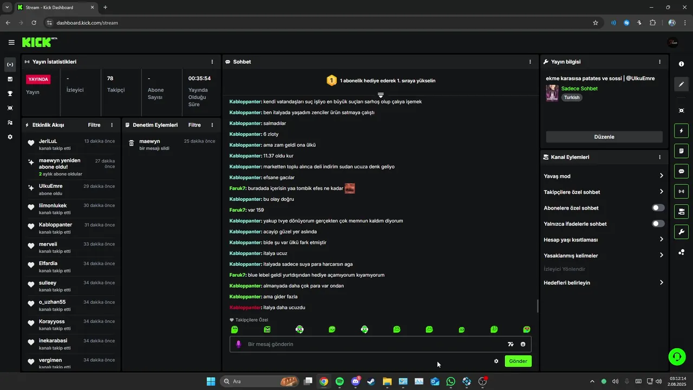
Task: Open Etkinlik Akışı three-dot menu
Action: (x=112, y=125)
